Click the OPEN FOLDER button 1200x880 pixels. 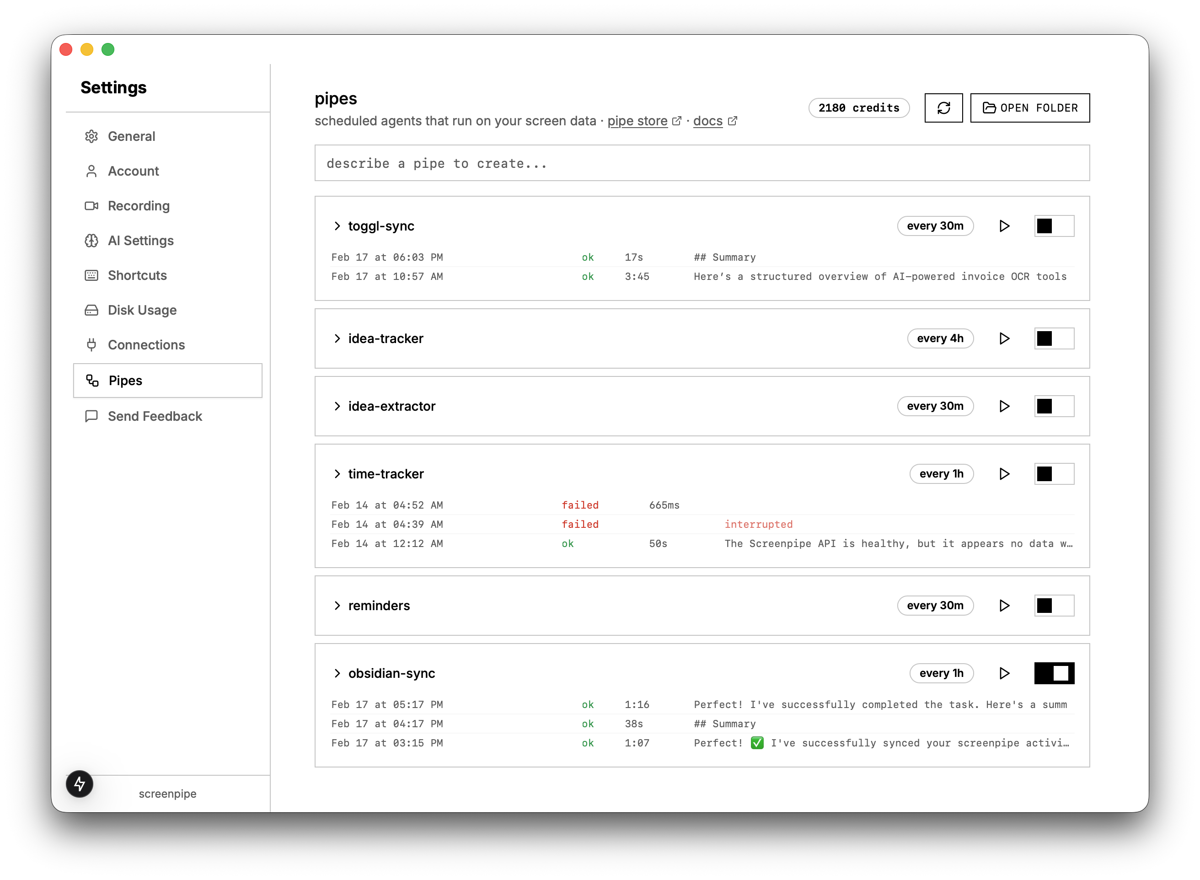[x=1029, y=108]
